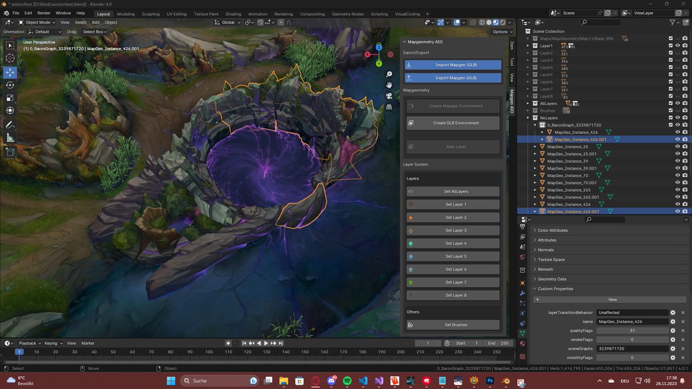Activate the Move tool
This screenshot has height=389, width=692.
pyautogui.click(x=10, y=73)
